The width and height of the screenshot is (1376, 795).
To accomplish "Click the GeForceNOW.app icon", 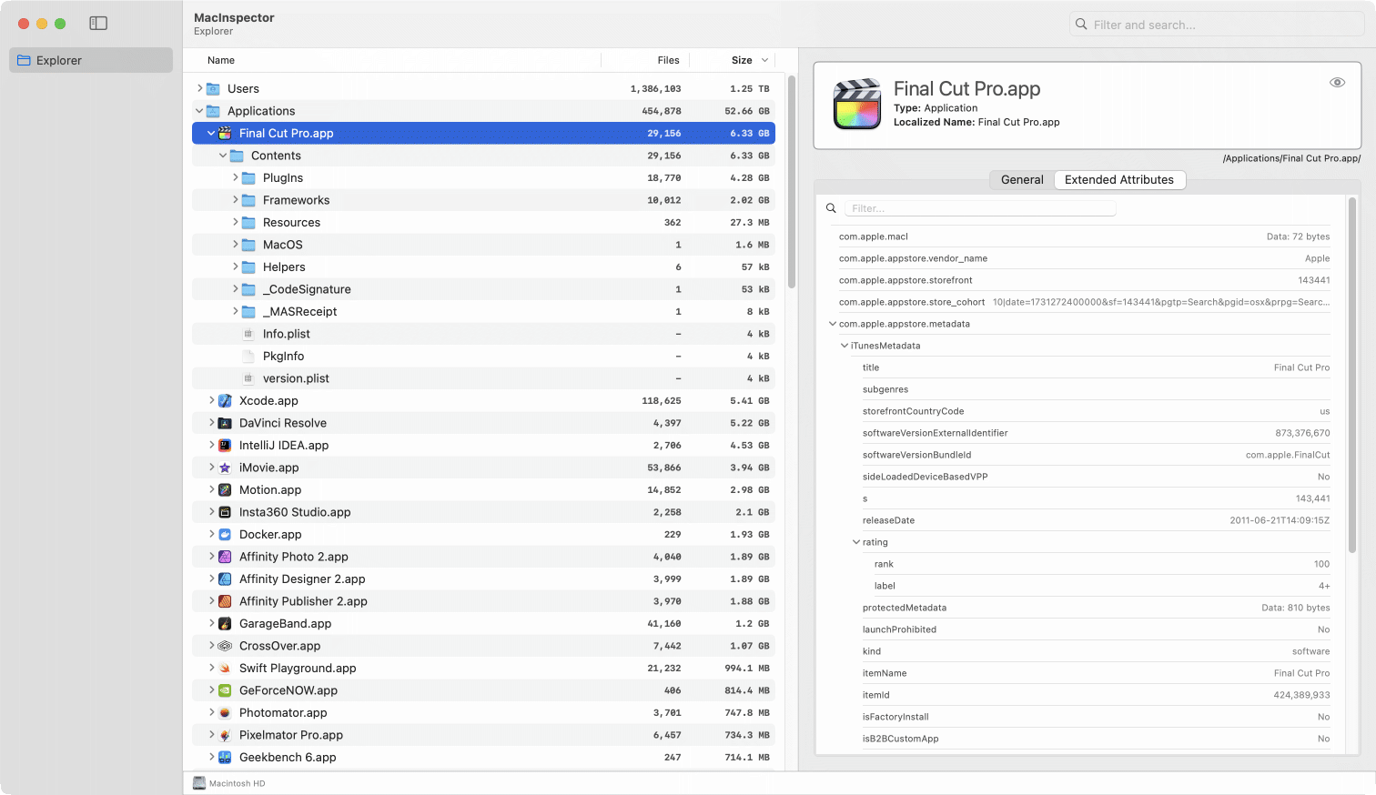I will pyautogui.click(x=225, y=690).
